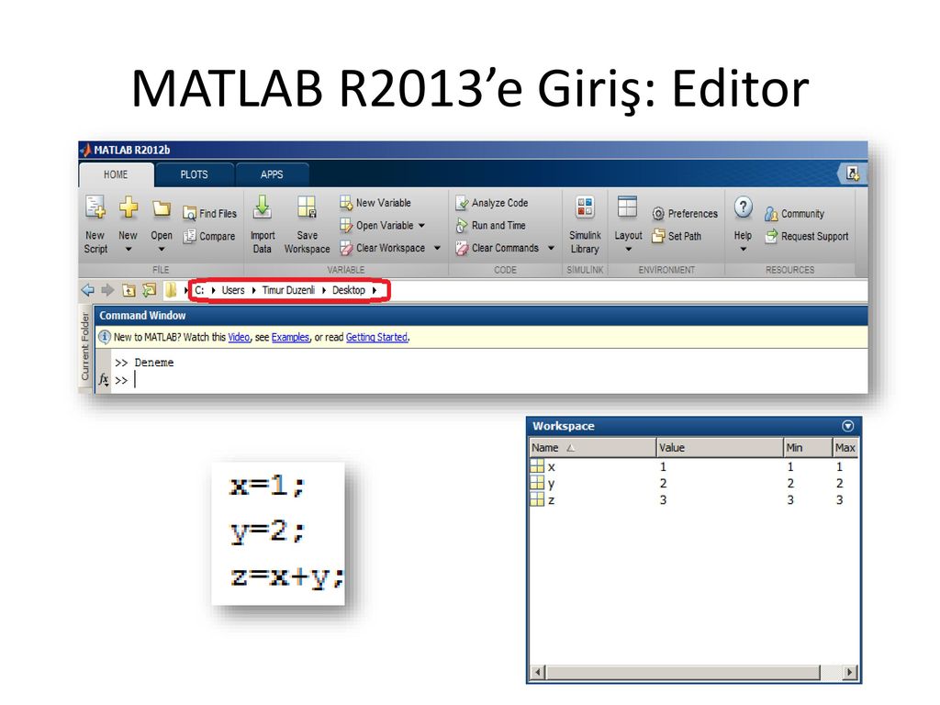Click the Compare files icon

pos(189,236)
